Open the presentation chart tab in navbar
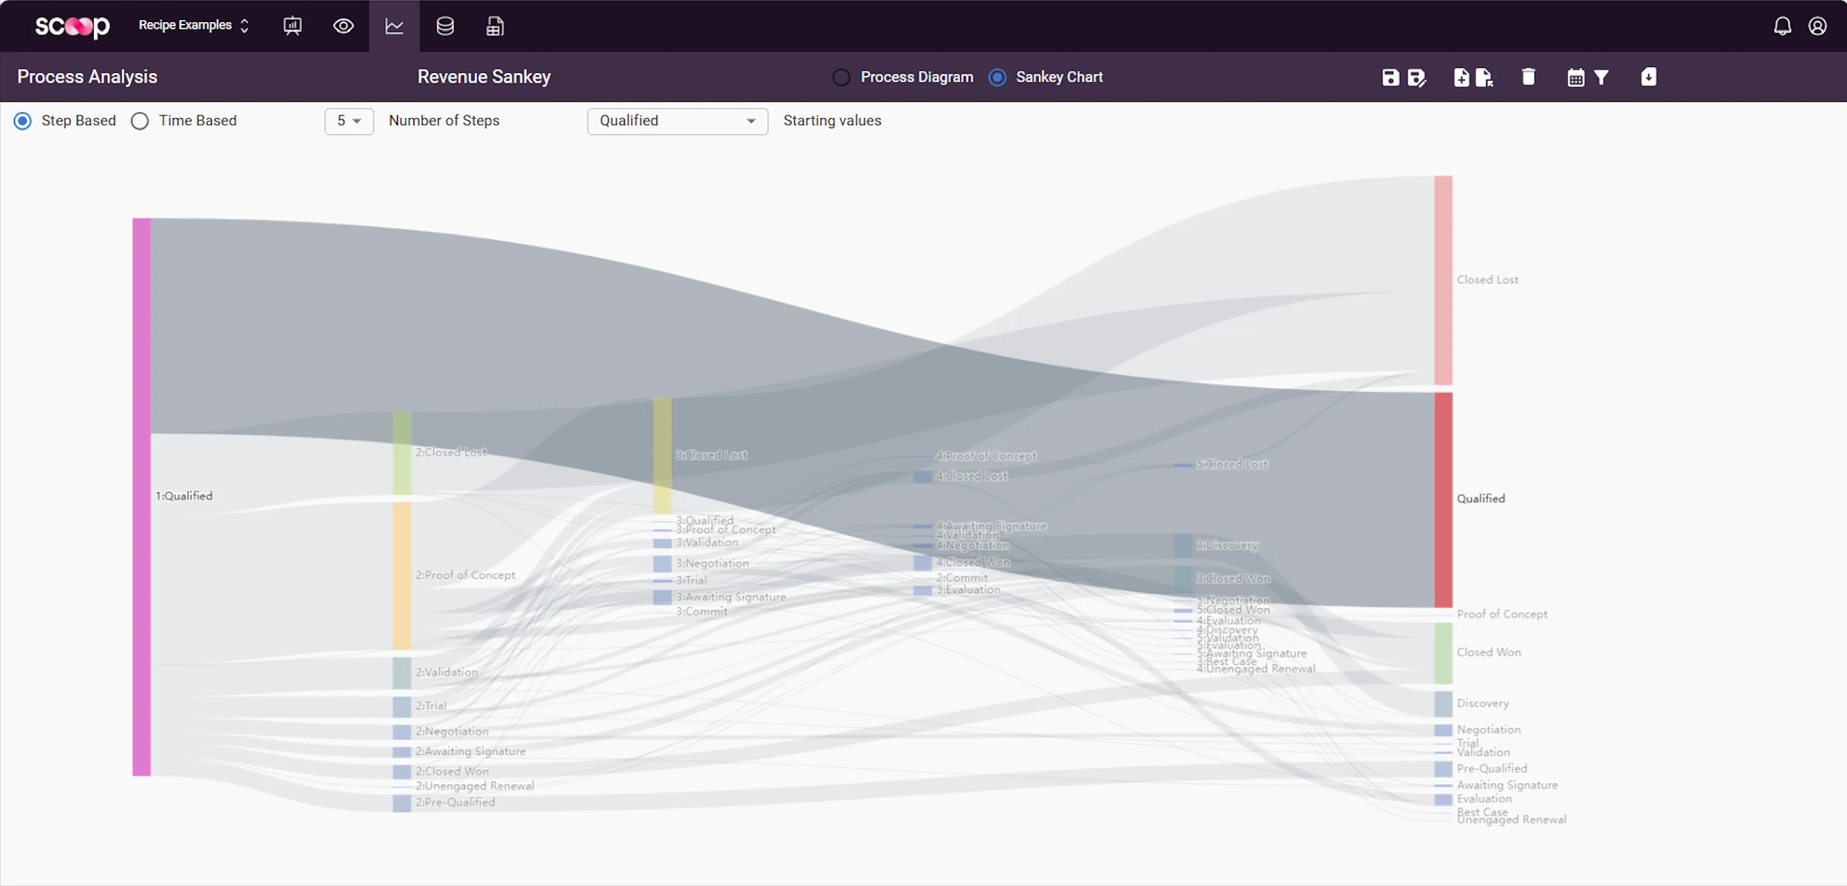1847x886 pixels. tap(292, 26)
